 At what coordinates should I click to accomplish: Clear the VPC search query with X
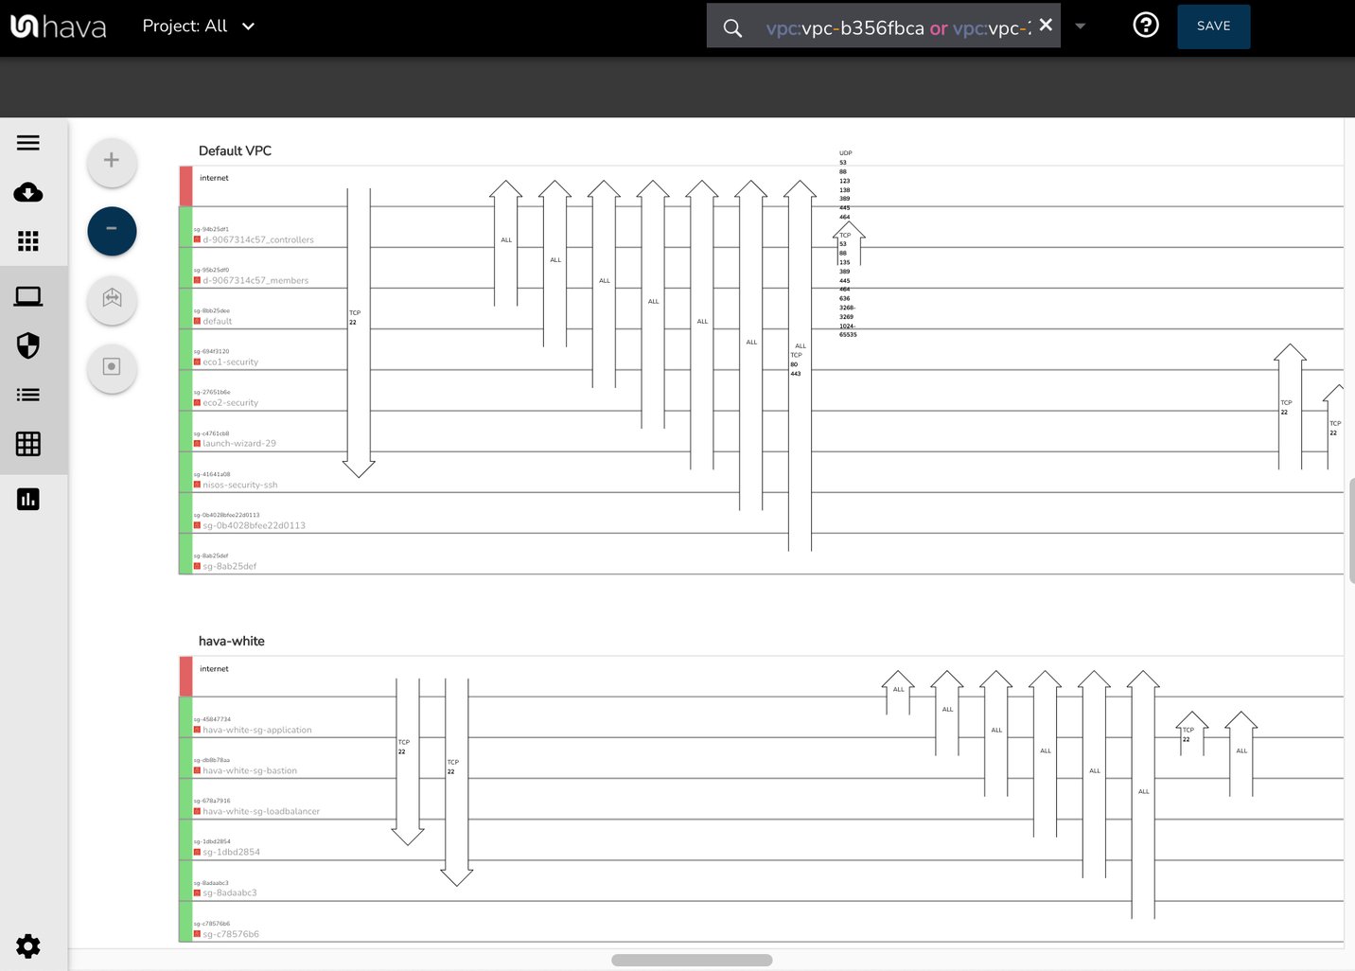(1046, 26)
